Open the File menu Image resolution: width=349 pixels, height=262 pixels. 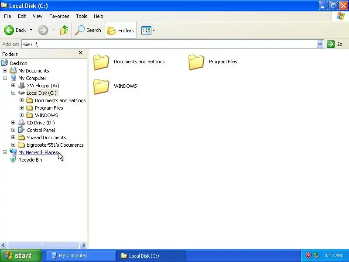(x=7, y=16)
